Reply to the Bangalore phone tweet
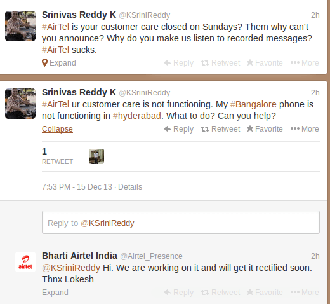This screenshot has width=330, height=304. [178, 129]
